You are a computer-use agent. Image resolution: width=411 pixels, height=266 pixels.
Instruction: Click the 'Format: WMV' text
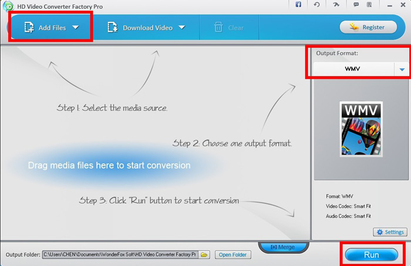click(339, 196)
